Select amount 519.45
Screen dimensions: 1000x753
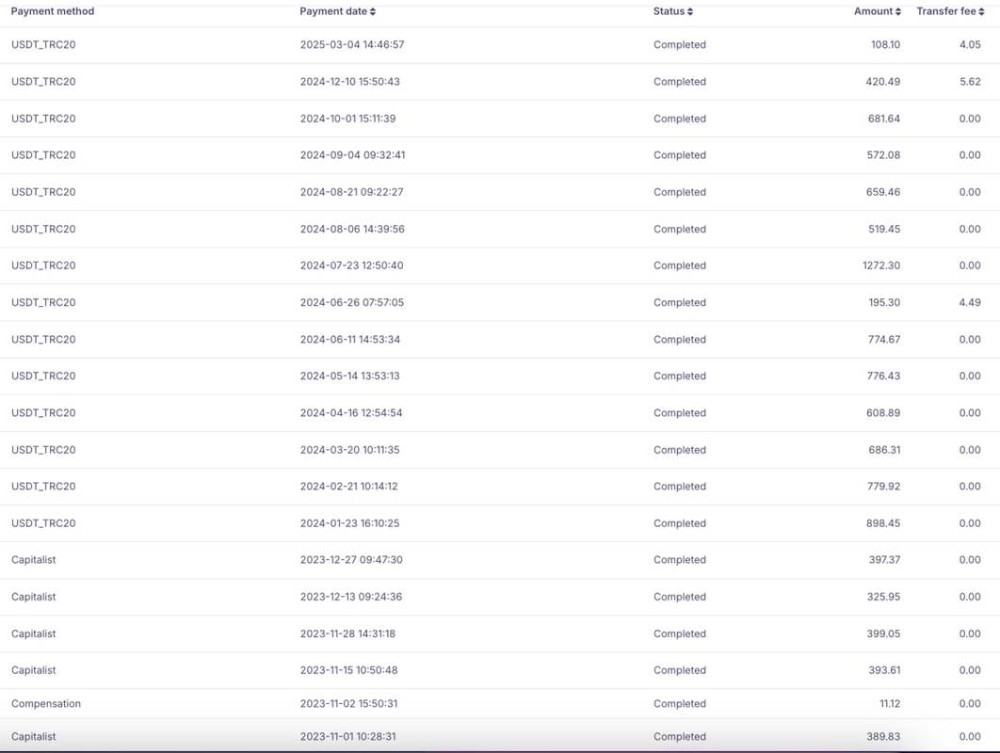(x=884, y=229)
